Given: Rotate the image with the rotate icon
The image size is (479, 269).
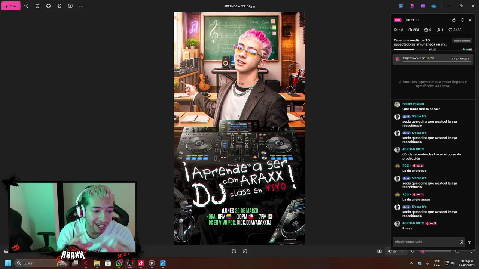Looking at the screenshot, I should coord(26,6).
